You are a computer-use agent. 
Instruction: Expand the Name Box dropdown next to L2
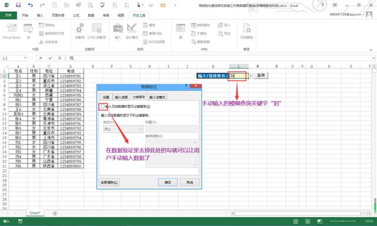click(25, 58)
